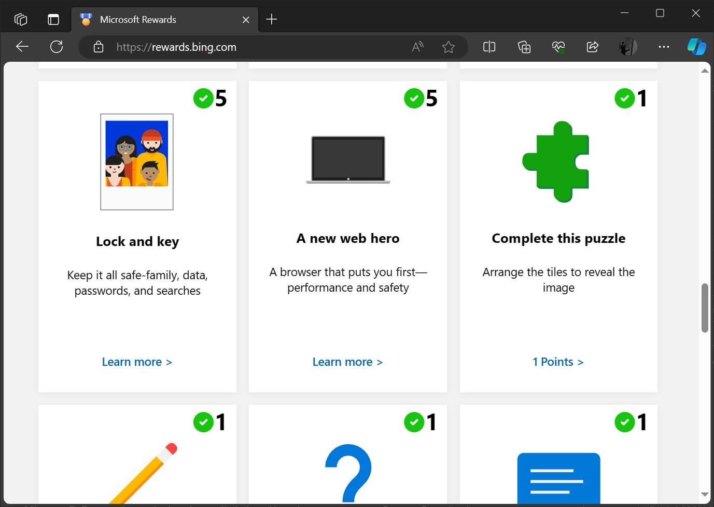Open your browser profile menu
Screen dimensions: 714x507
tap(627, 46)
